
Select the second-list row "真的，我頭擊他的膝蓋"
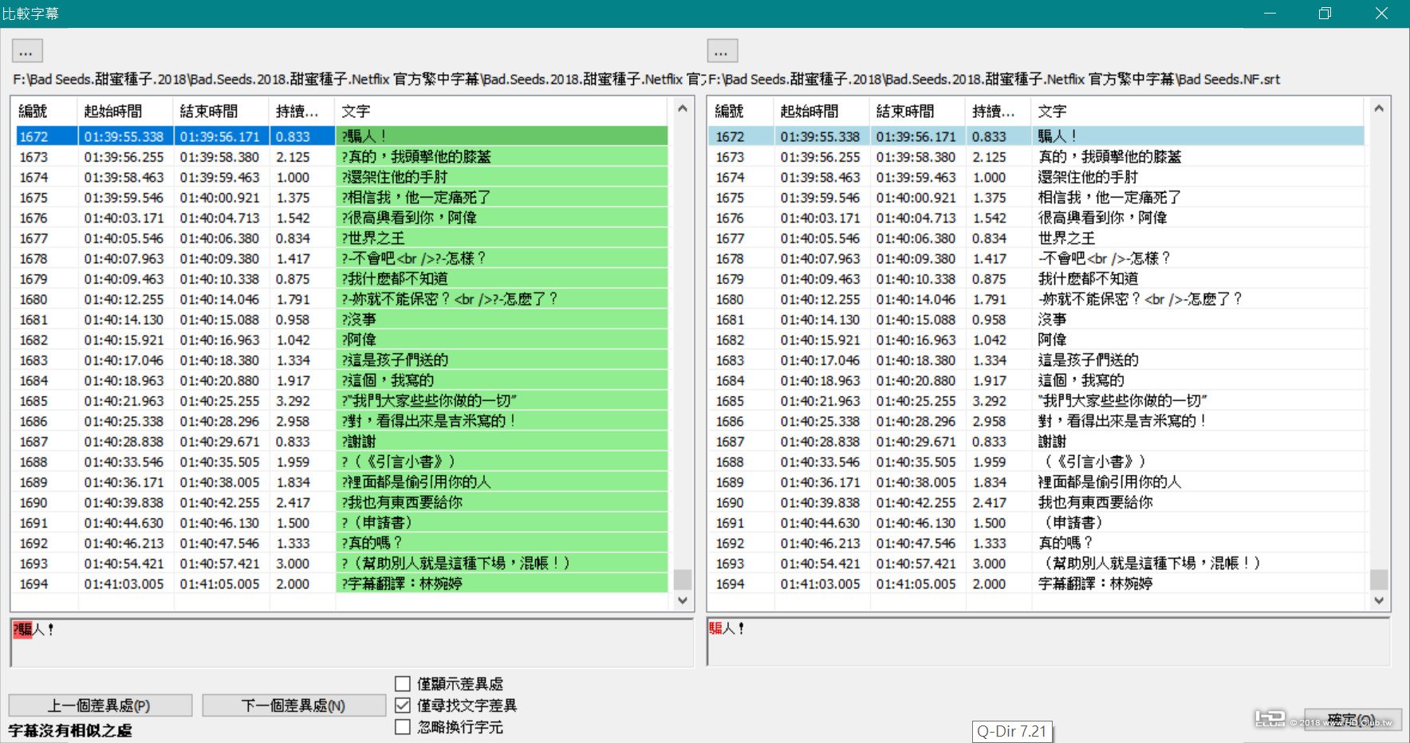[1037, 157]
